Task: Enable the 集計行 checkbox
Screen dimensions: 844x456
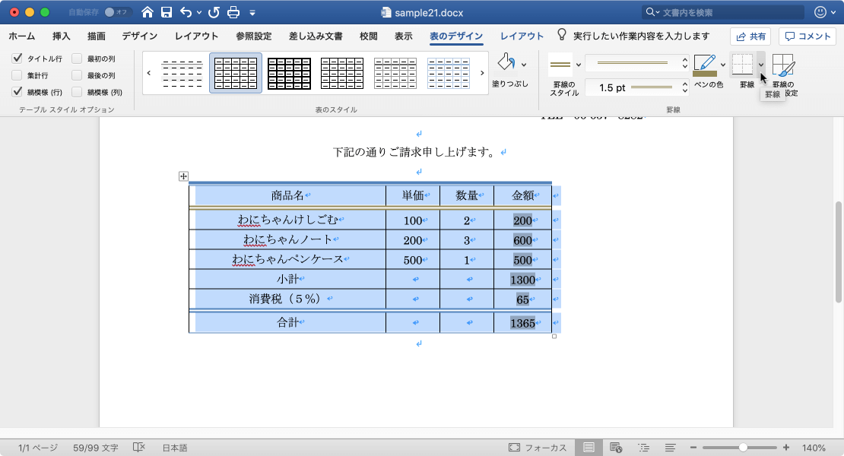Action: click(x=16, y=74)
